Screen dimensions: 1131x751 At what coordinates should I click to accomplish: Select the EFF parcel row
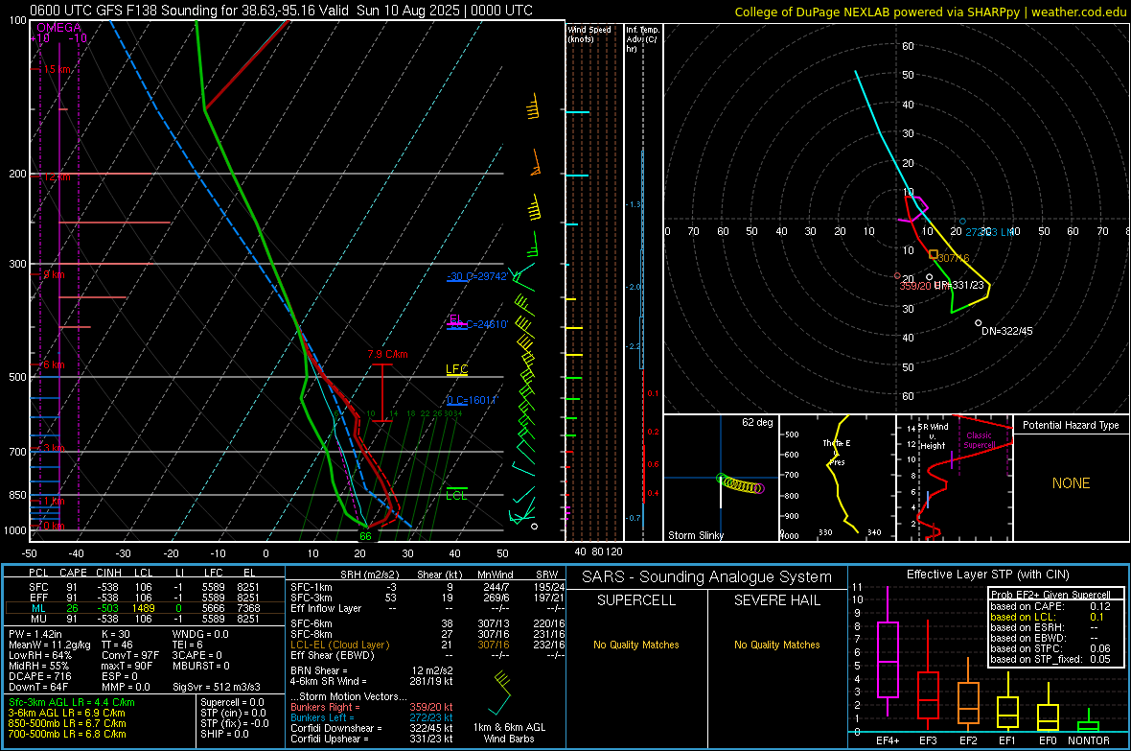(145, 598)
